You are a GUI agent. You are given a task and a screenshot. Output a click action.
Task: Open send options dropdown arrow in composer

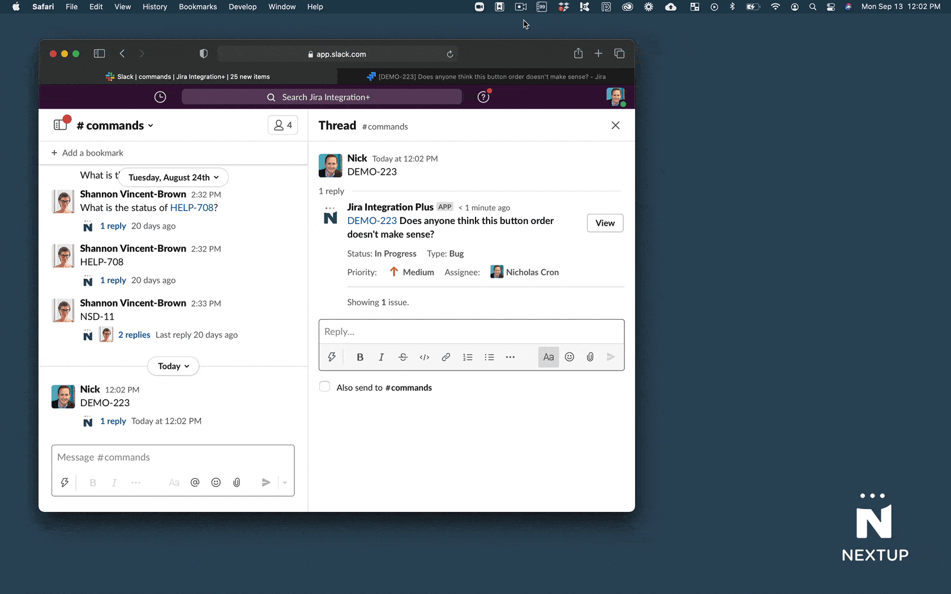(x=285, y=483)
